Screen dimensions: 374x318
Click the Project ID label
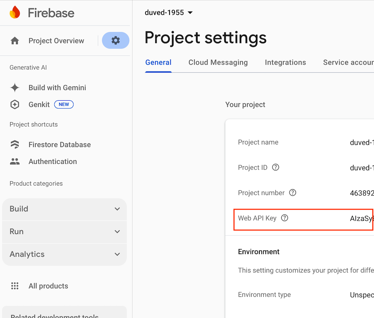[x=253, y=167]
